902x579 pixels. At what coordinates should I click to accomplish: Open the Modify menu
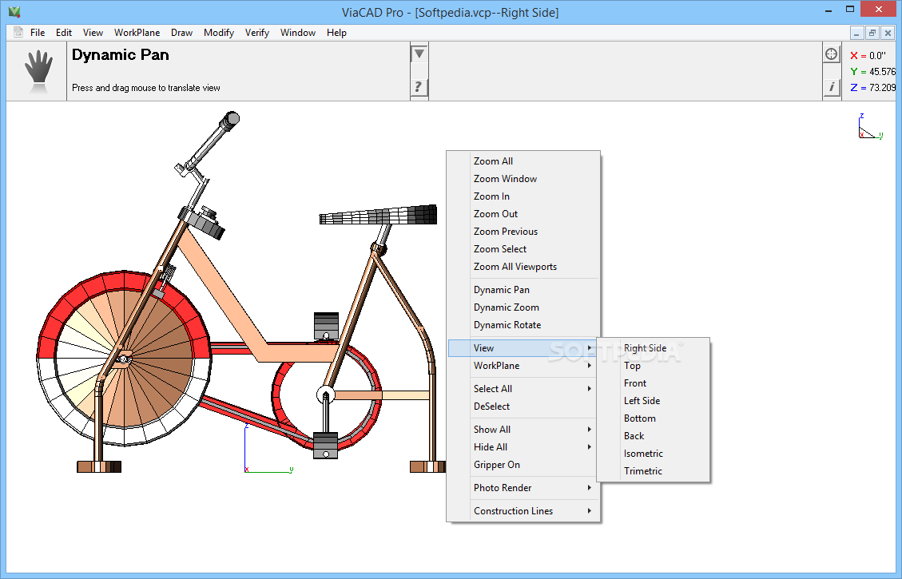(219, 33)
